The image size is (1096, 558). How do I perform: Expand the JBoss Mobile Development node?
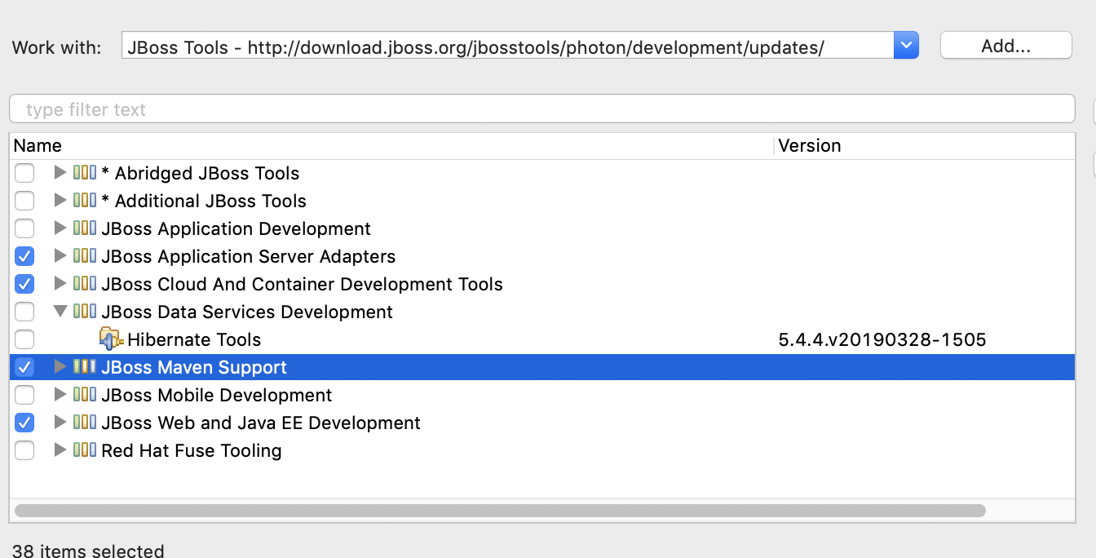coord(60,395)
